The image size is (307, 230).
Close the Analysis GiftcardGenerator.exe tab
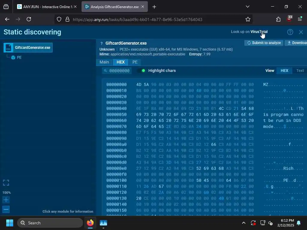pos(143,7)
